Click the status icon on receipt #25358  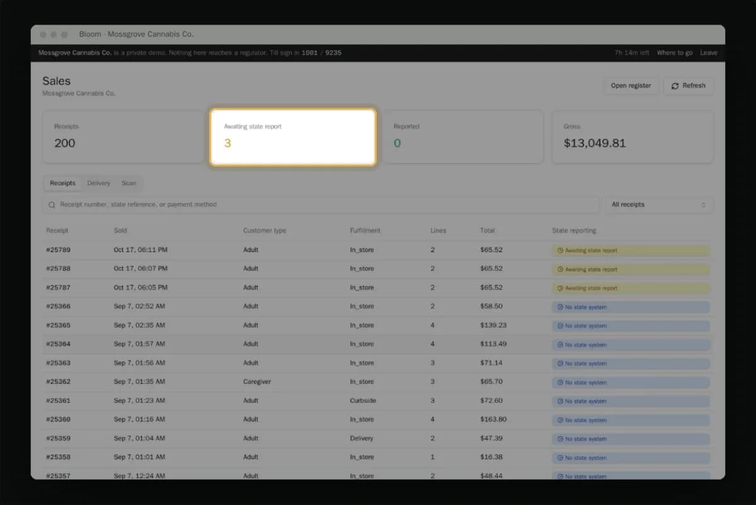(561, 458)
